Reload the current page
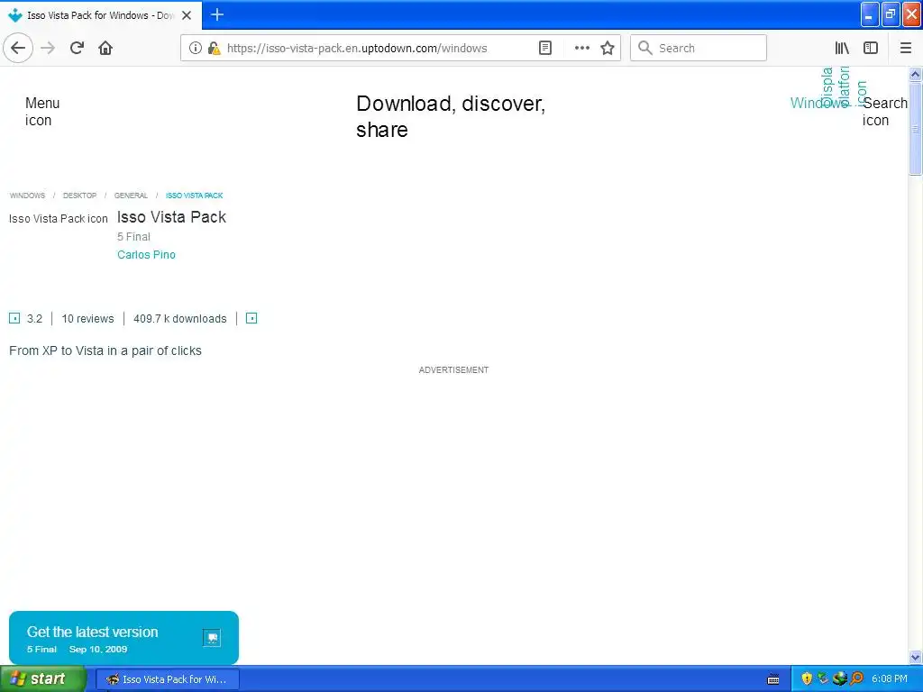Viewport: 923px width, 692px height. pos(77,48)
